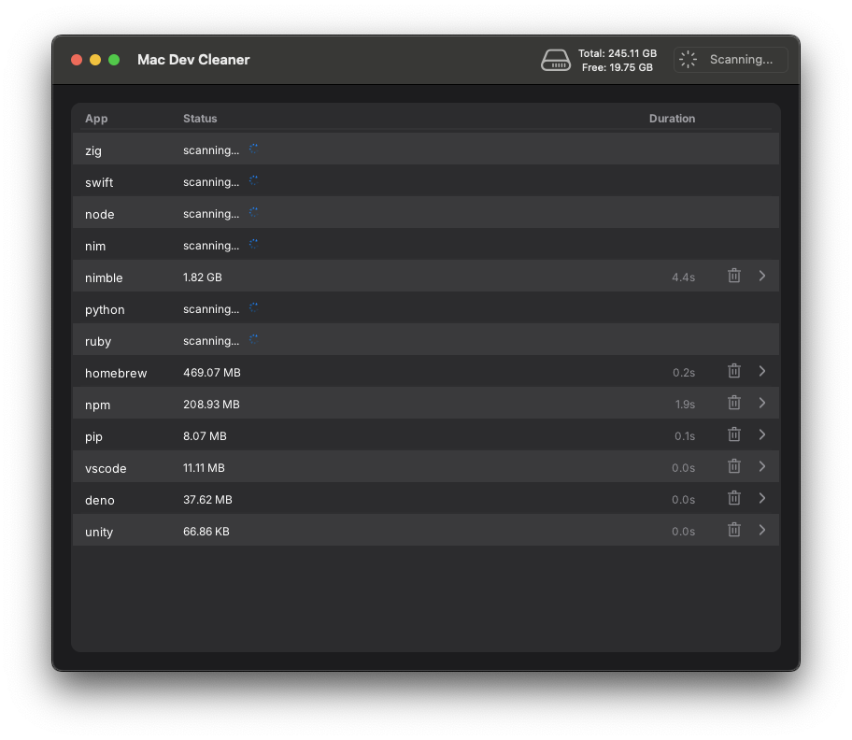This screenshot has width=852, height=740.
Task: Expand details for the unity row
Action: pos(761,530)
